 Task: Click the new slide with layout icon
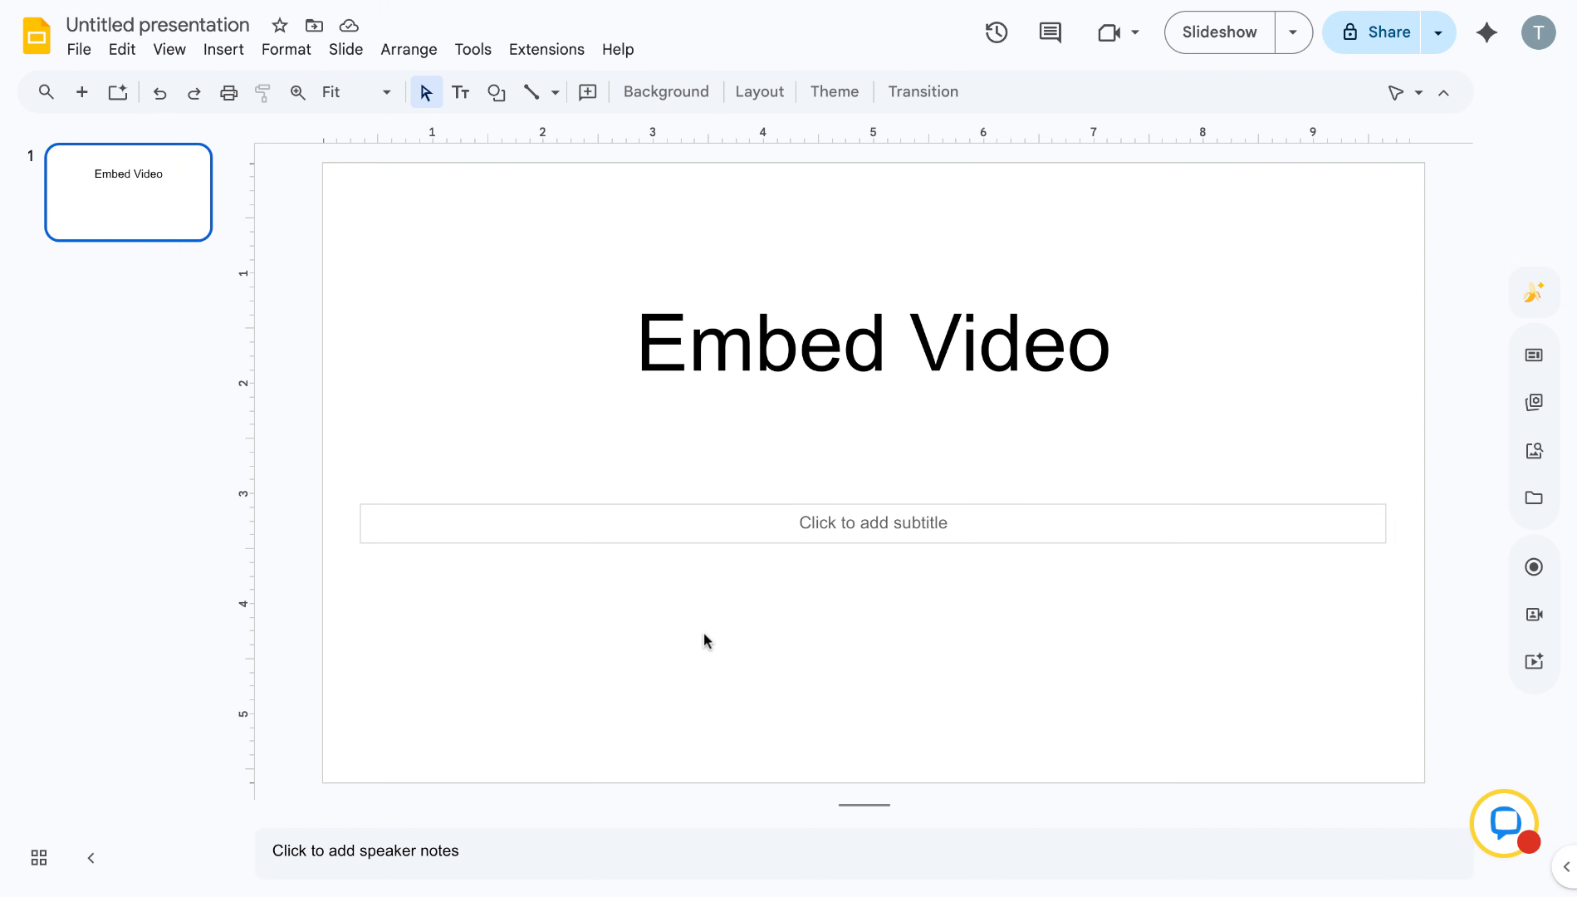(118, 92)
